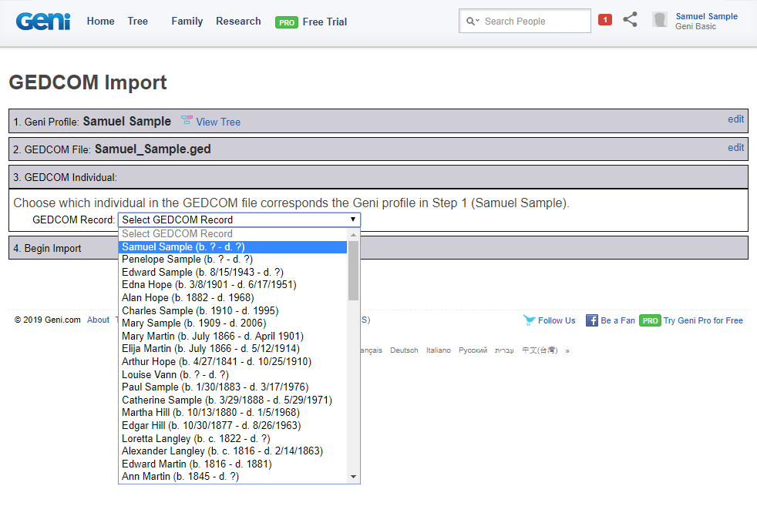The height and width of the screenshot is (516, 757).
Task: Choose Edna Hope from the list
Action: coord(232,284)
